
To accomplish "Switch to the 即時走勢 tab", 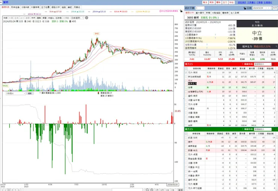I will coord(15,7).
